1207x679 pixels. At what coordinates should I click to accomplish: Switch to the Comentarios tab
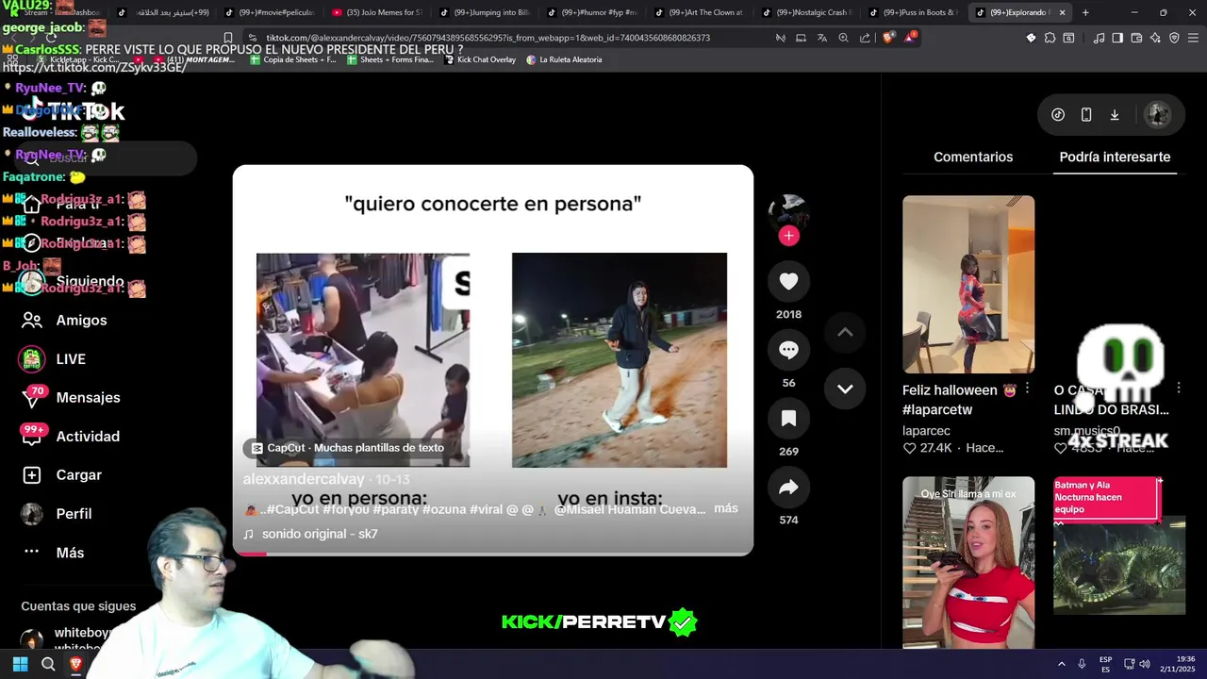[973, 157]
